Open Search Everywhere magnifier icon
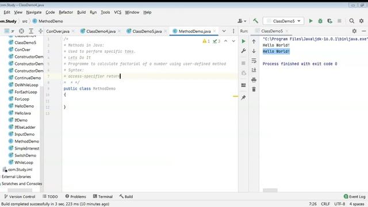 tap(351, 21)
